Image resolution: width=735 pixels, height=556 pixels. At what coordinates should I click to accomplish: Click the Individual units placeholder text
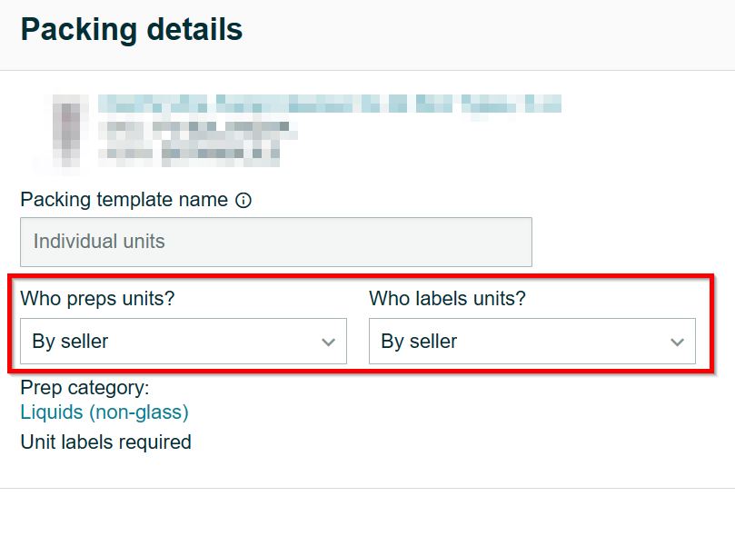pyautogui.click(x=99, y=242)
